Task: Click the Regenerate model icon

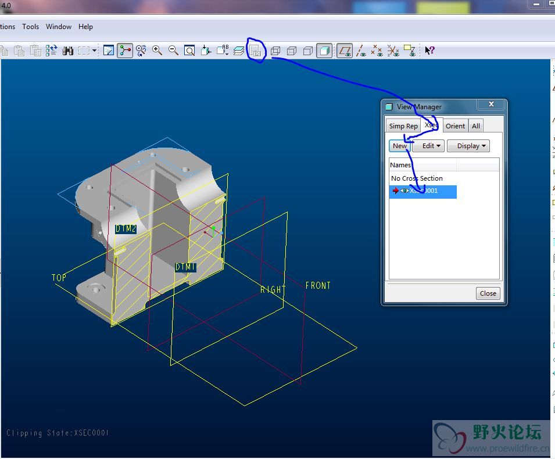Action: 52,51
